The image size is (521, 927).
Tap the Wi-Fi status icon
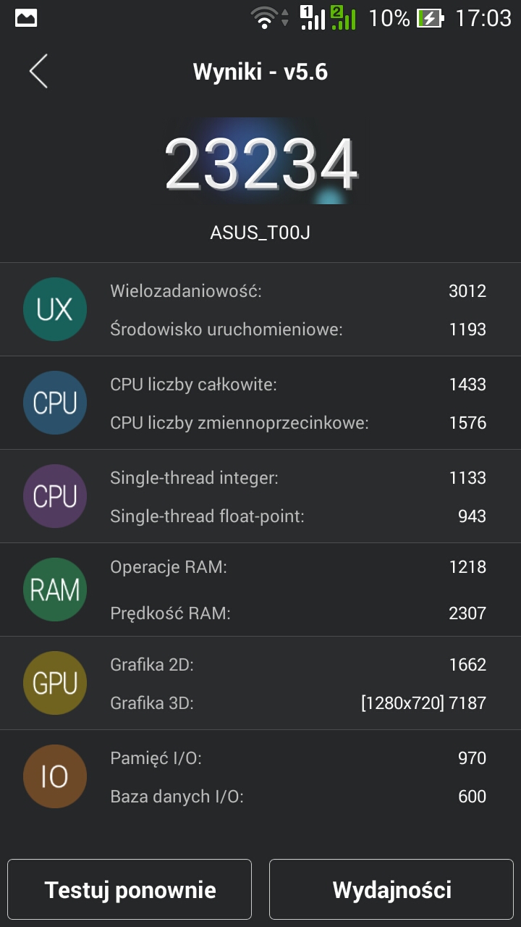tap(265, 18)
